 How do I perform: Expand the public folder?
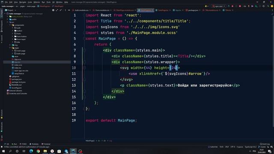click(8, 19)
